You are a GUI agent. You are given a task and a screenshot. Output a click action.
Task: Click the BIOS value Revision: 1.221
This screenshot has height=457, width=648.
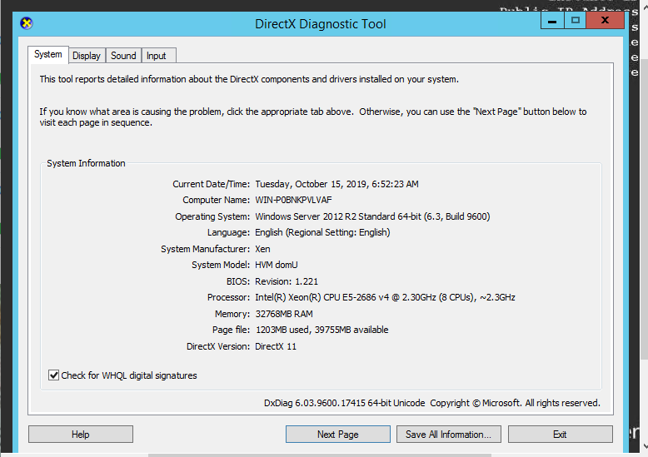287,281
